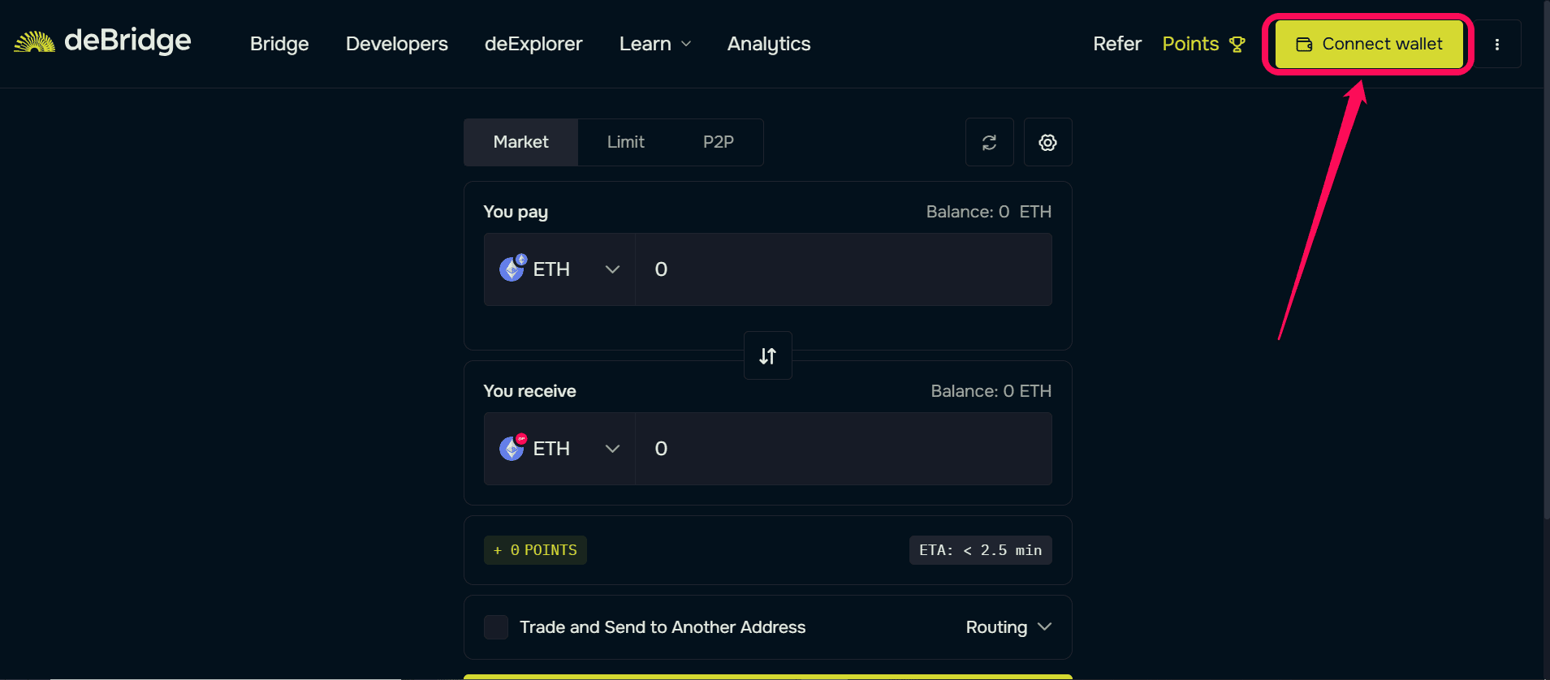Swap pay and receive direction arrows

pos(767,355)
